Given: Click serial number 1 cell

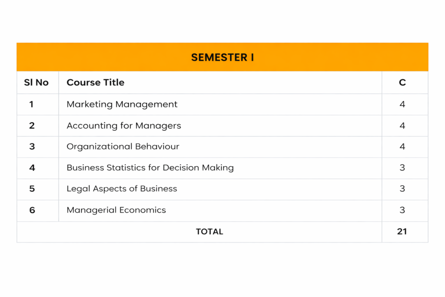Looking at the screenshot, I should tap(31, 104).
